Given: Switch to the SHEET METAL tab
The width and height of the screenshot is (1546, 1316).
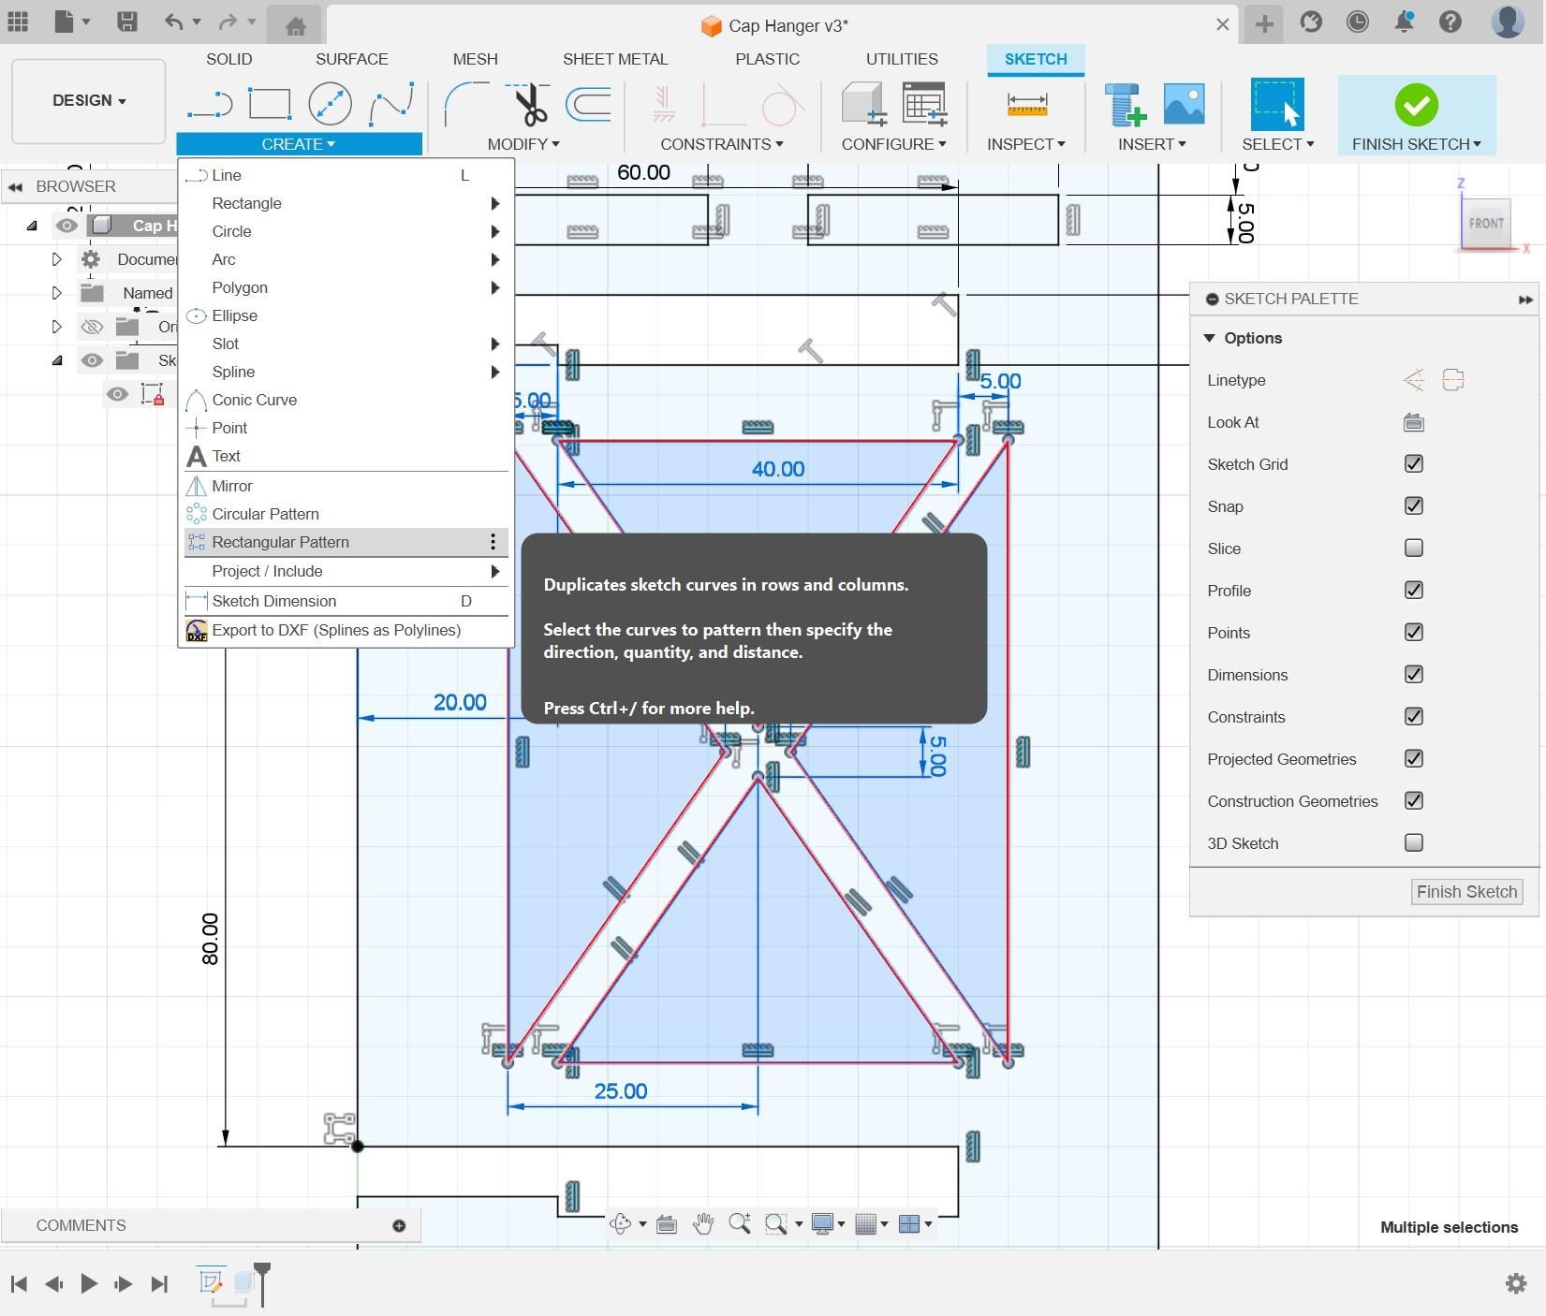Looking at the screenshot, I should pos(614,59).
